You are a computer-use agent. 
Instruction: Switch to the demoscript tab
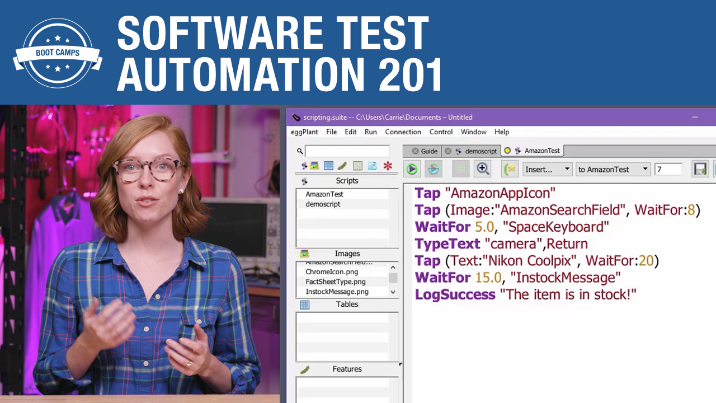pyautogui.click(x=481, y=151)
